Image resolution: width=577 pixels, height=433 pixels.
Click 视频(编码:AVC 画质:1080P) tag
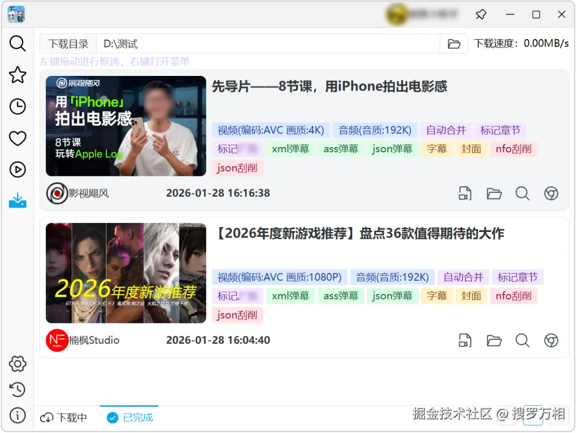pyautogui.click(x=279, y=277)
